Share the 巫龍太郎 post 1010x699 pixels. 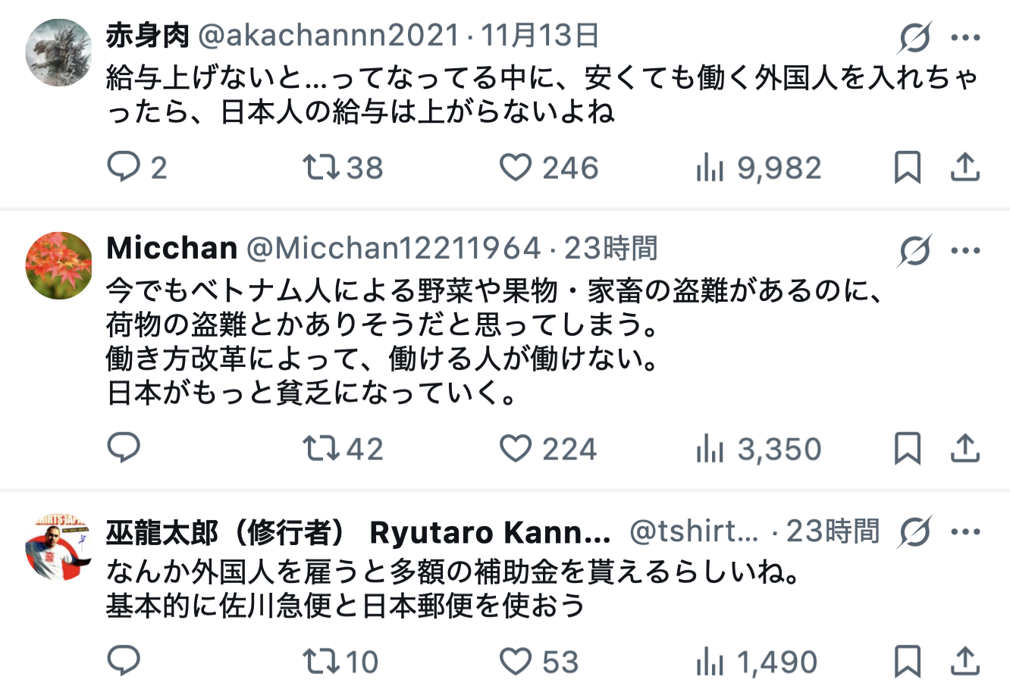point(965,661)
